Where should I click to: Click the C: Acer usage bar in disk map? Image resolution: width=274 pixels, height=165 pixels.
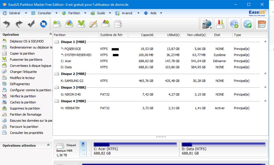tap(135, 144)
